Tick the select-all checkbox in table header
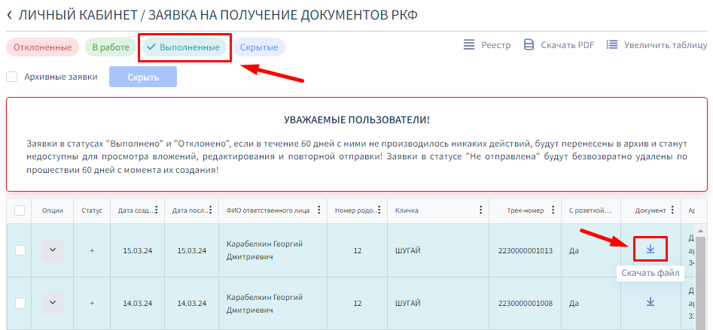713x330 pixels. (20, 210)
